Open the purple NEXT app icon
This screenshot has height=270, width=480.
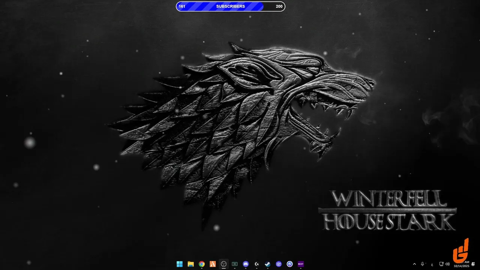coord(301,264)
